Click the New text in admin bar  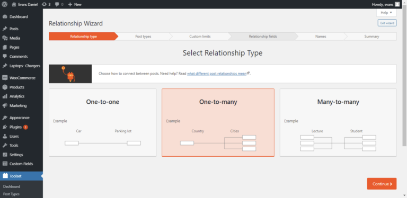click(77, 4)
